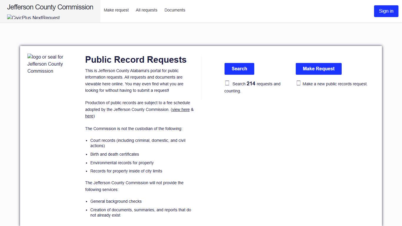
Task: Open the All requests page
Action: [x=146, y=10]
